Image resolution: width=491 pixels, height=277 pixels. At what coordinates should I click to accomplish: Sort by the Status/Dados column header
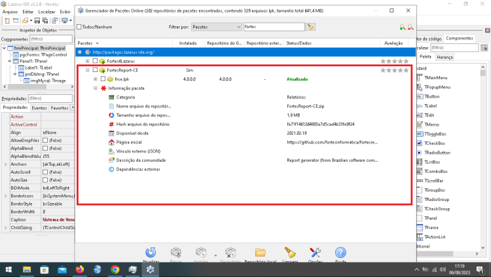click(332, 43)
